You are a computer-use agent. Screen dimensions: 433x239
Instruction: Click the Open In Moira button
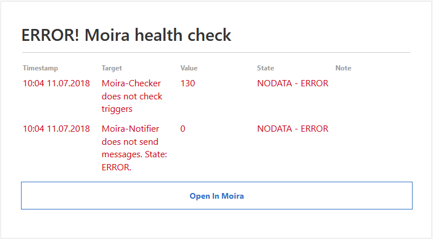[217, 196]
